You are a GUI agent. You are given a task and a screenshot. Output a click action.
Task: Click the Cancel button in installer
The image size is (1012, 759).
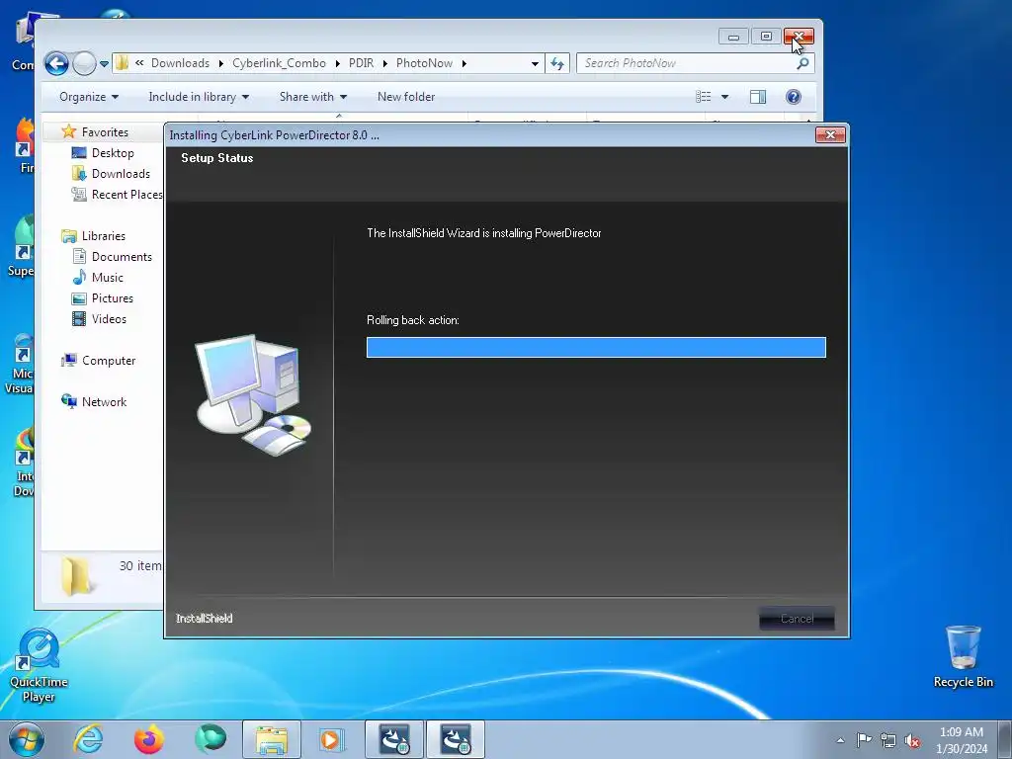[798, 619]
